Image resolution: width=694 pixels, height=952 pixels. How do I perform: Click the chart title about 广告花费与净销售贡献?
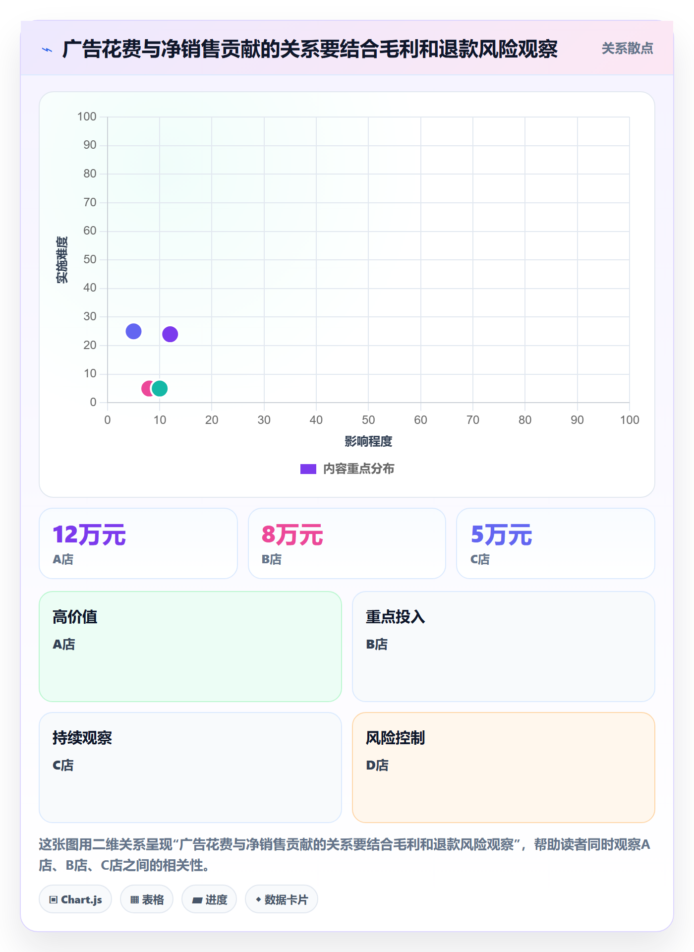click(310, 49)
